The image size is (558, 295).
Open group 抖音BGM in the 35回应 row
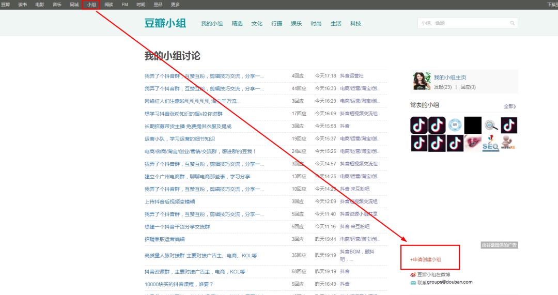(x=357, y=255)
